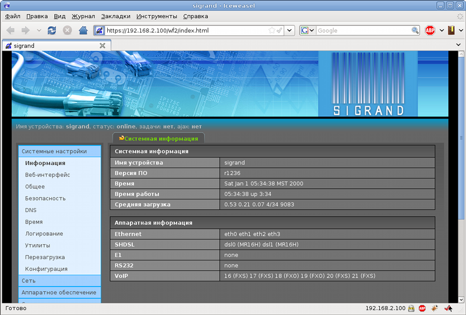Viewport: 466px width, 315px height.
Task: Open the URL history dropdown arrow
Action: pyautogui.click(x=290, y=30)
